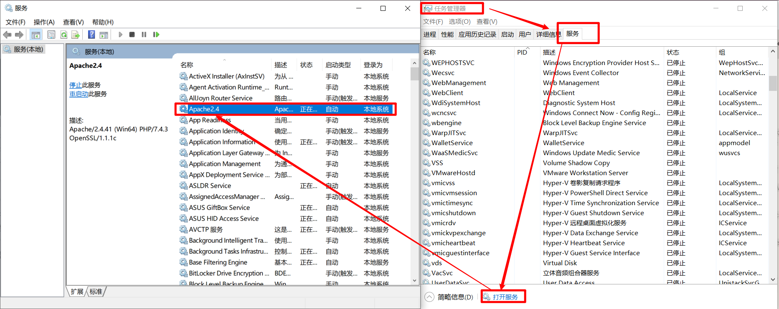
Task: Open the 查看(V) menu in Services window
Action: pos(74,22)
